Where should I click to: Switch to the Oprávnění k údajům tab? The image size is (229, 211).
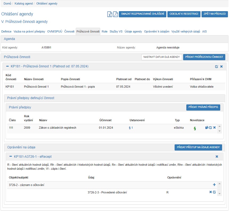point(156,31)
